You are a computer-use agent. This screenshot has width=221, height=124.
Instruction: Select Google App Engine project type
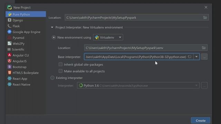point(26,32)
